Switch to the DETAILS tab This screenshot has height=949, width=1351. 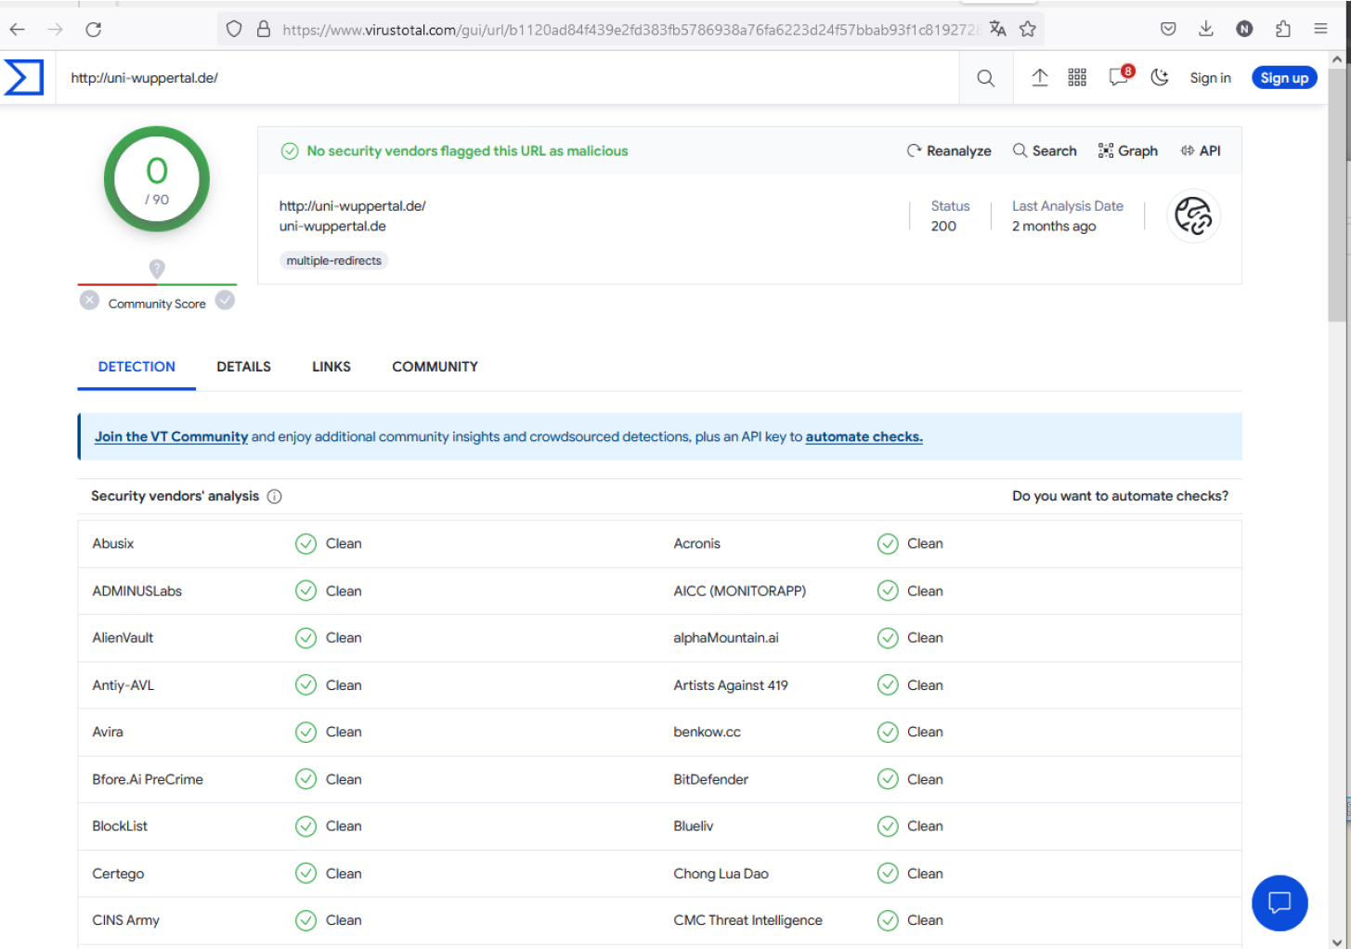[243, 367]
